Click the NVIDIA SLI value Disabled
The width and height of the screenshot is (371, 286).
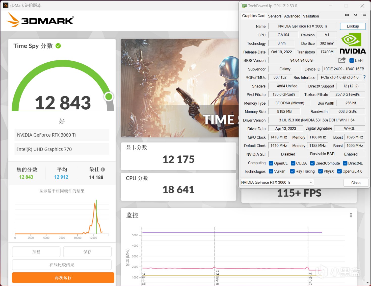tap(288, 154)
